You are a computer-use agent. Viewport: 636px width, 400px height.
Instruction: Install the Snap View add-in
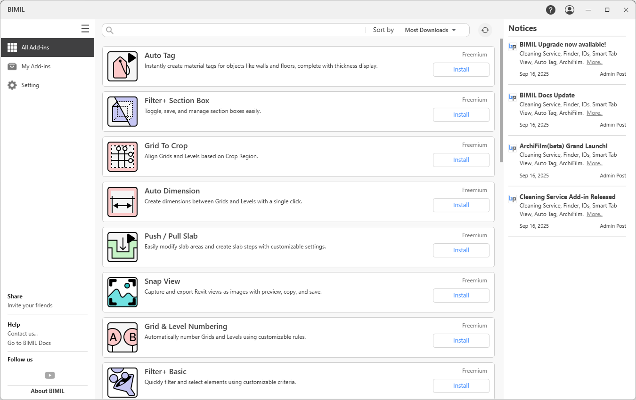point(461,296)
